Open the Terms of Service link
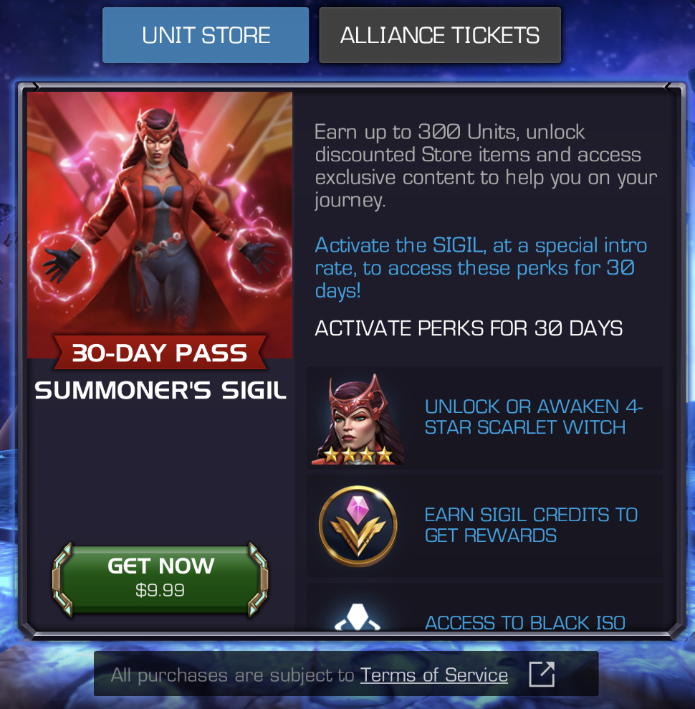Viewport: 695px width, 709px height. tap(433, 675)
